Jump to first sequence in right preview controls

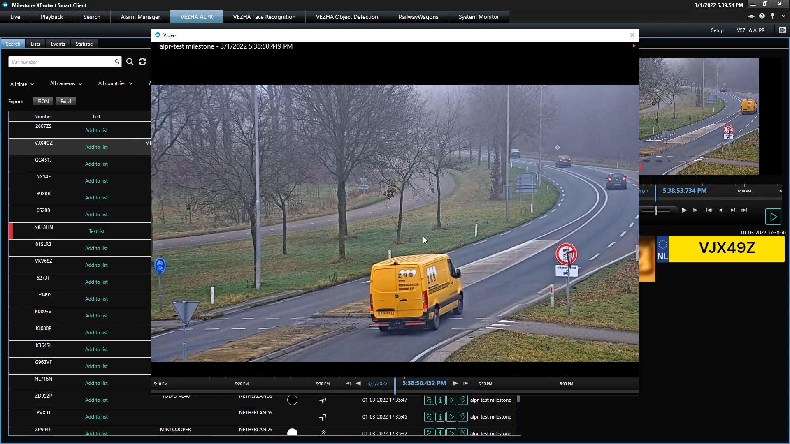[709, 210]
